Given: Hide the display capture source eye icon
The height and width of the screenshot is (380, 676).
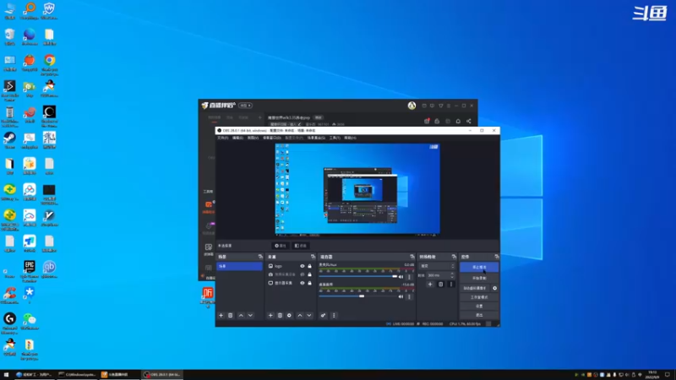Looking at the screenshot, I should pos(303,283).
